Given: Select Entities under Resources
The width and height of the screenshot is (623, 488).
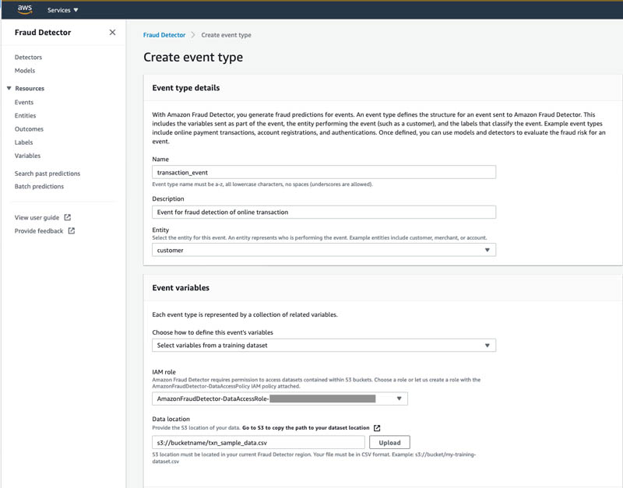Looking at the screenshot, I should click(x=25, y=115).
